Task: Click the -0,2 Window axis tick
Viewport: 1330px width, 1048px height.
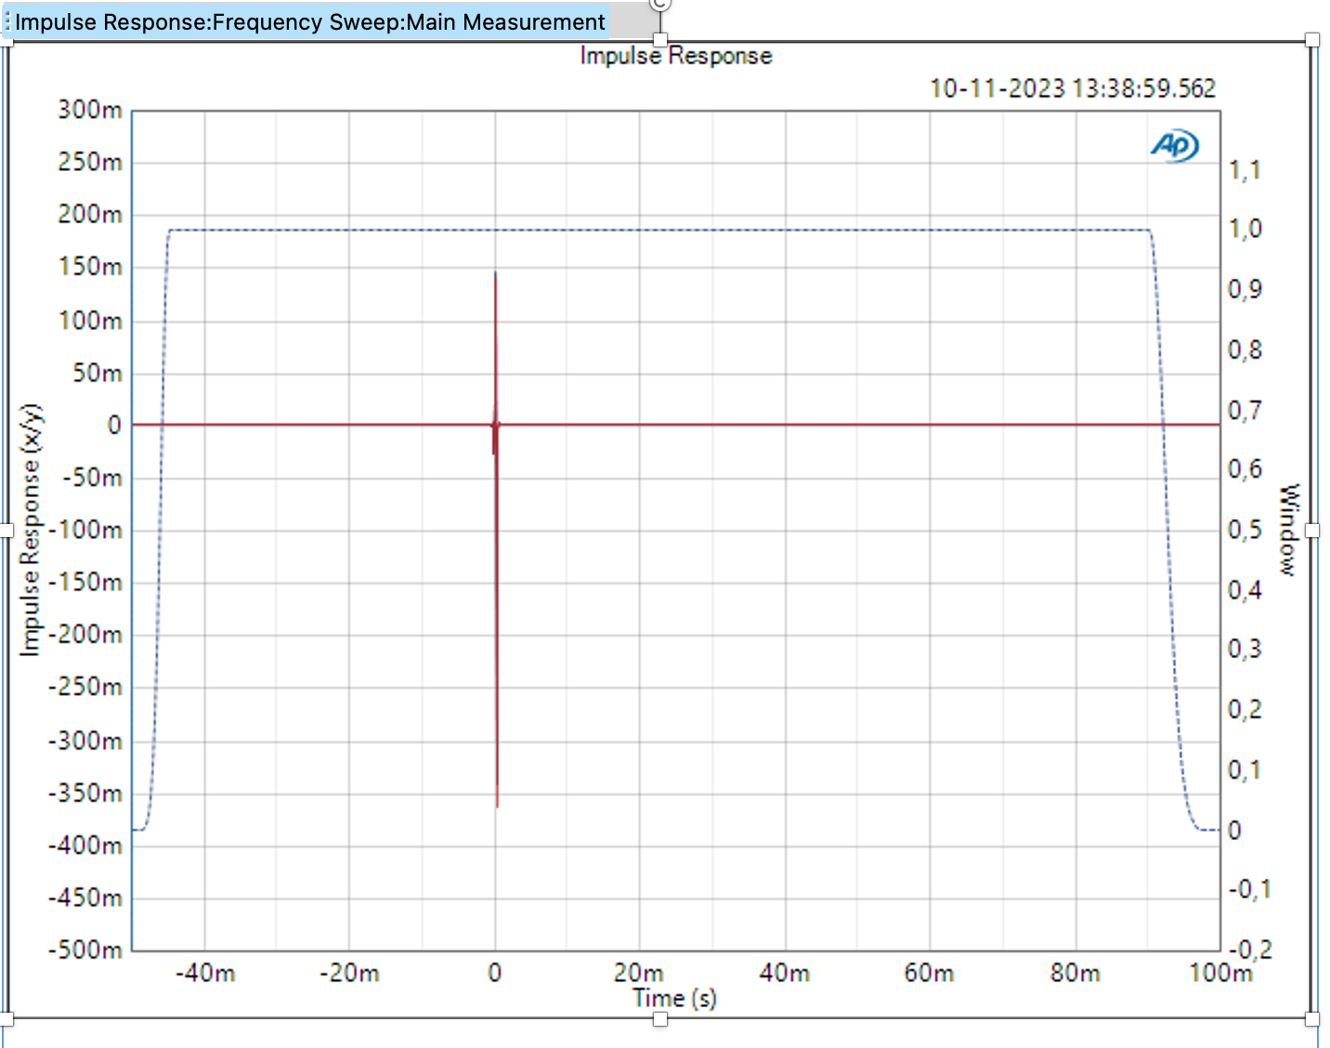Action: tap(1249, 950)
